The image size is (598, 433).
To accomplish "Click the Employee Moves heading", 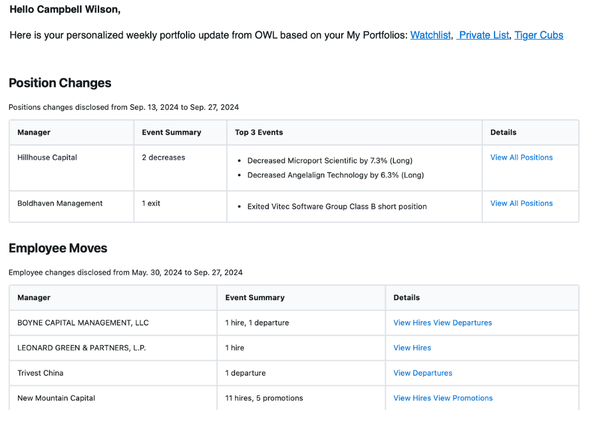I will click(x=58, y=248).
